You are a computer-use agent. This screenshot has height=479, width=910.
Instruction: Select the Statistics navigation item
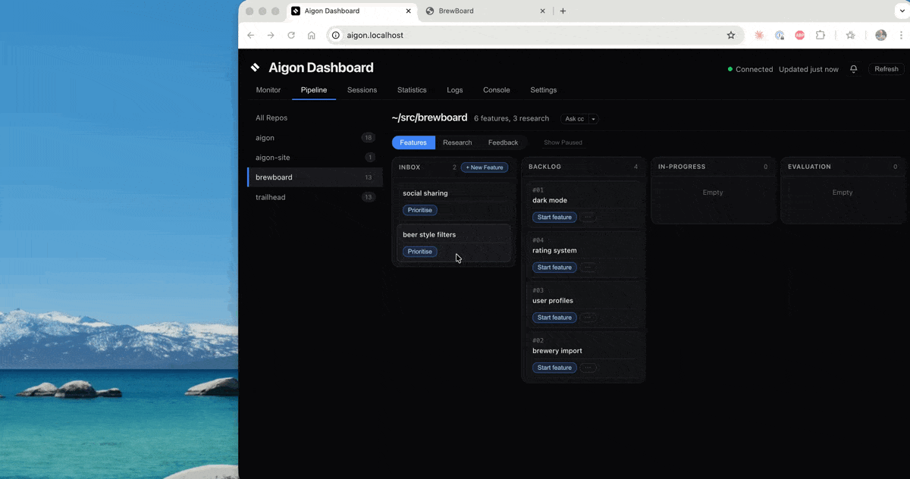[412, 89]
